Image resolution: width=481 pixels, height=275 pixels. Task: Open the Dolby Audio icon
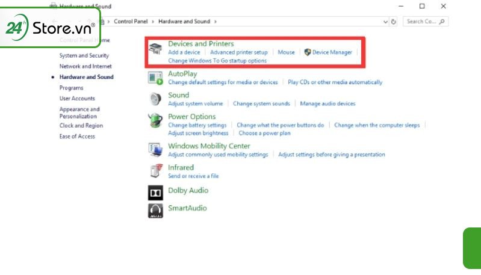[155, 192]
